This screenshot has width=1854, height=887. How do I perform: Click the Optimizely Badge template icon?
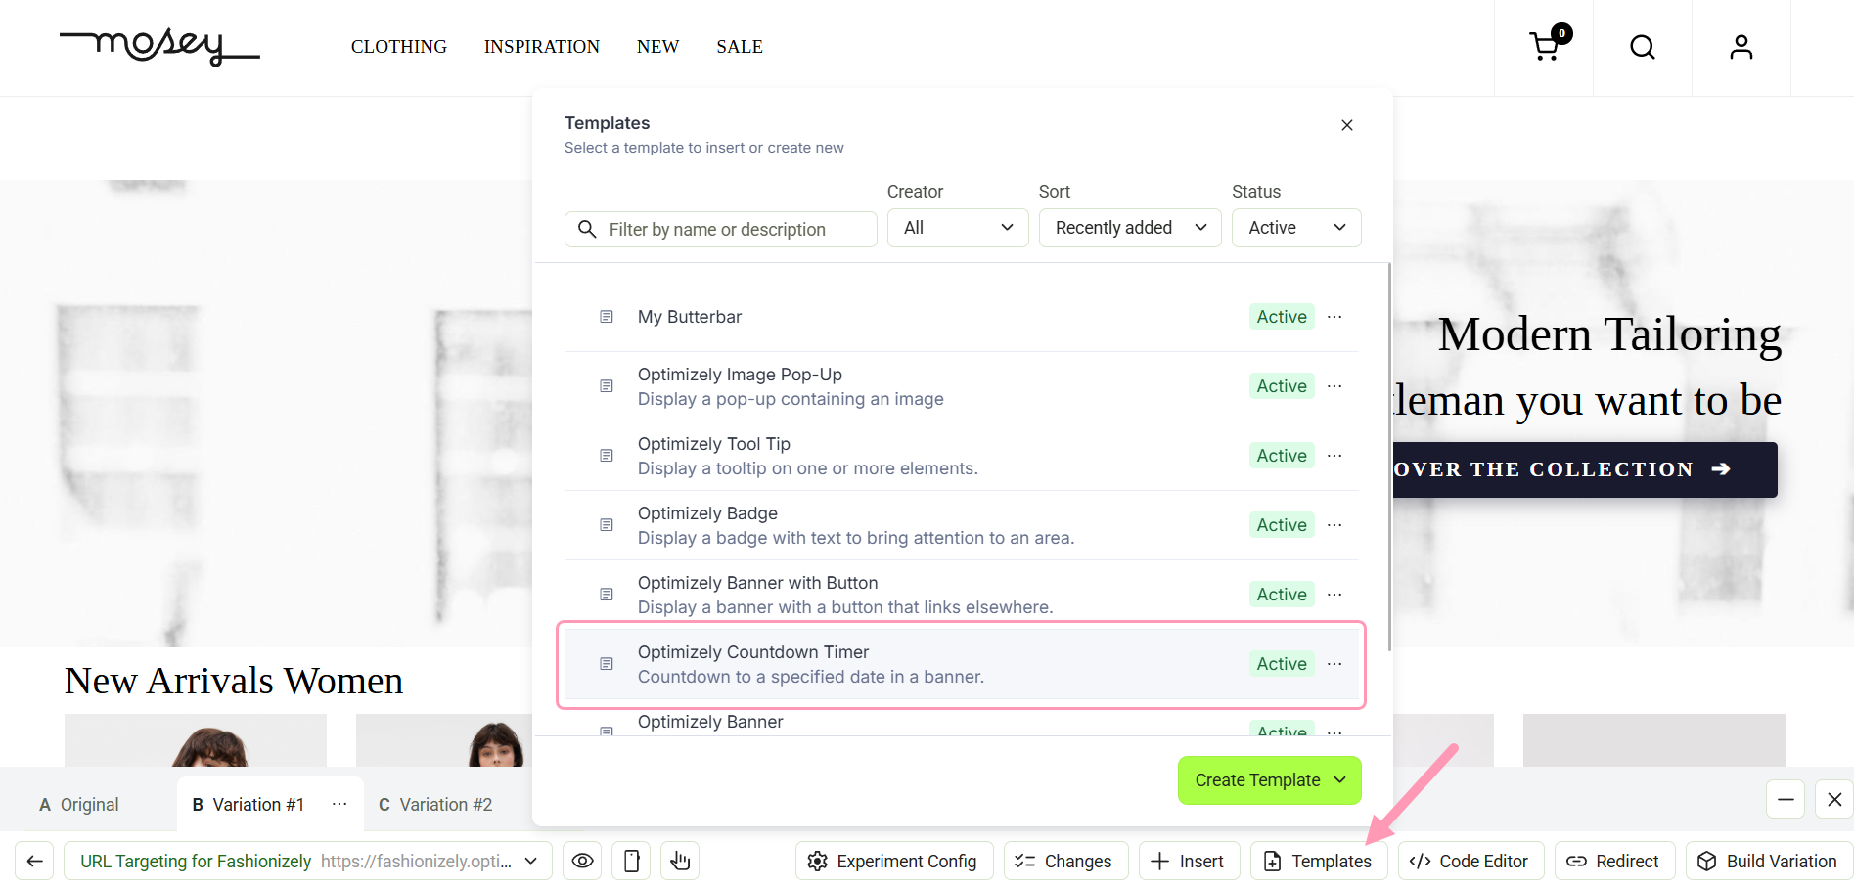click(x=607, y=525)
